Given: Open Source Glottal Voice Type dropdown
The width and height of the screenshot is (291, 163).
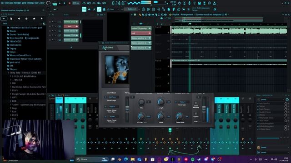Looking at the screenshot, I should pyautogui.click(x=111, y=107).
